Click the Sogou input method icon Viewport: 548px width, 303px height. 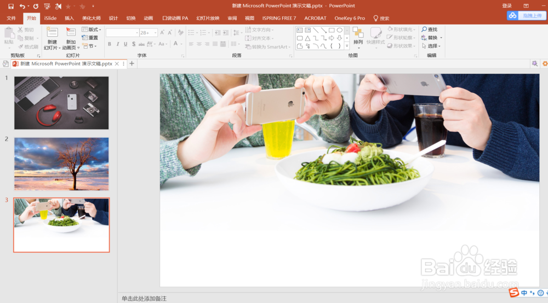514,292
